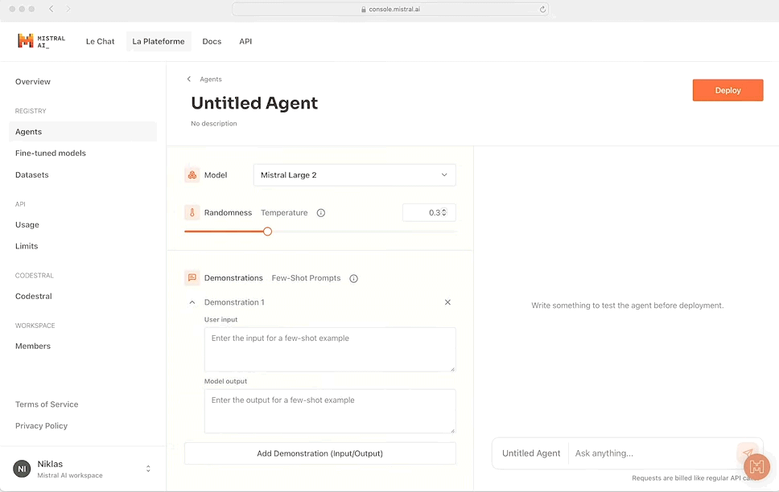Click the NI user avatar
The width and height of the screenshot is (779, 492).
(x=22, y=469)
